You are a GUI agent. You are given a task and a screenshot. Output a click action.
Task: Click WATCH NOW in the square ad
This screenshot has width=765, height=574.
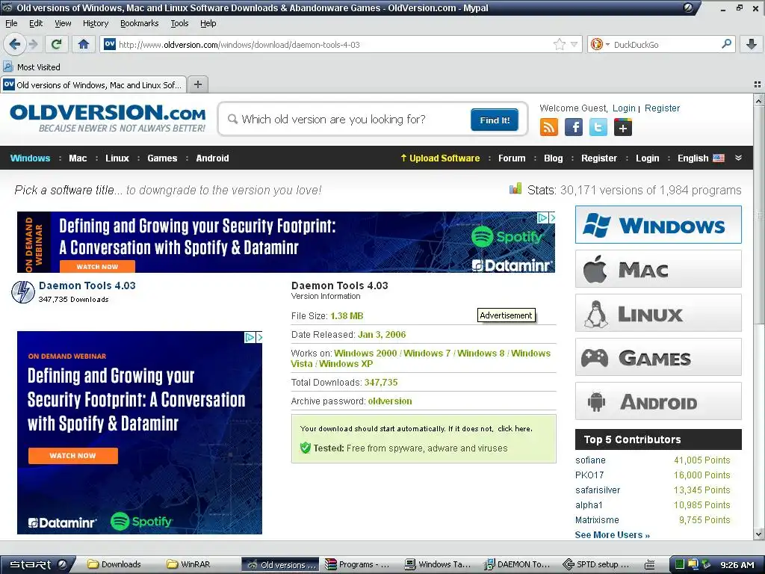coord(72,455)
